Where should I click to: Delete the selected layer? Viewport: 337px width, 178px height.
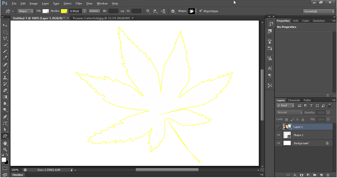click(328, 175)
